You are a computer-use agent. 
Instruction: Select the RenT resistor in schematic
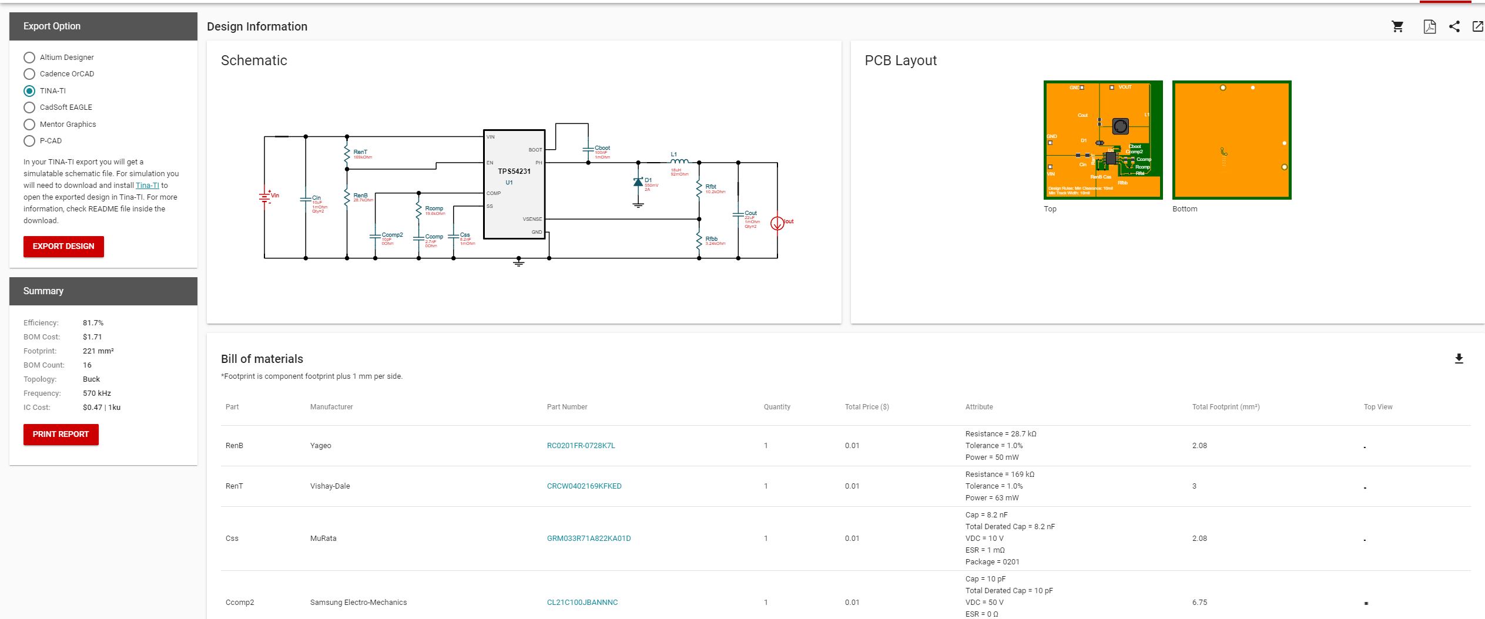(x=347, y=154)
